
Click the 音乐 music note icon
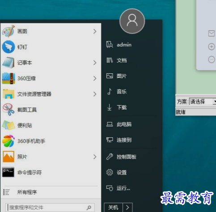110,91
